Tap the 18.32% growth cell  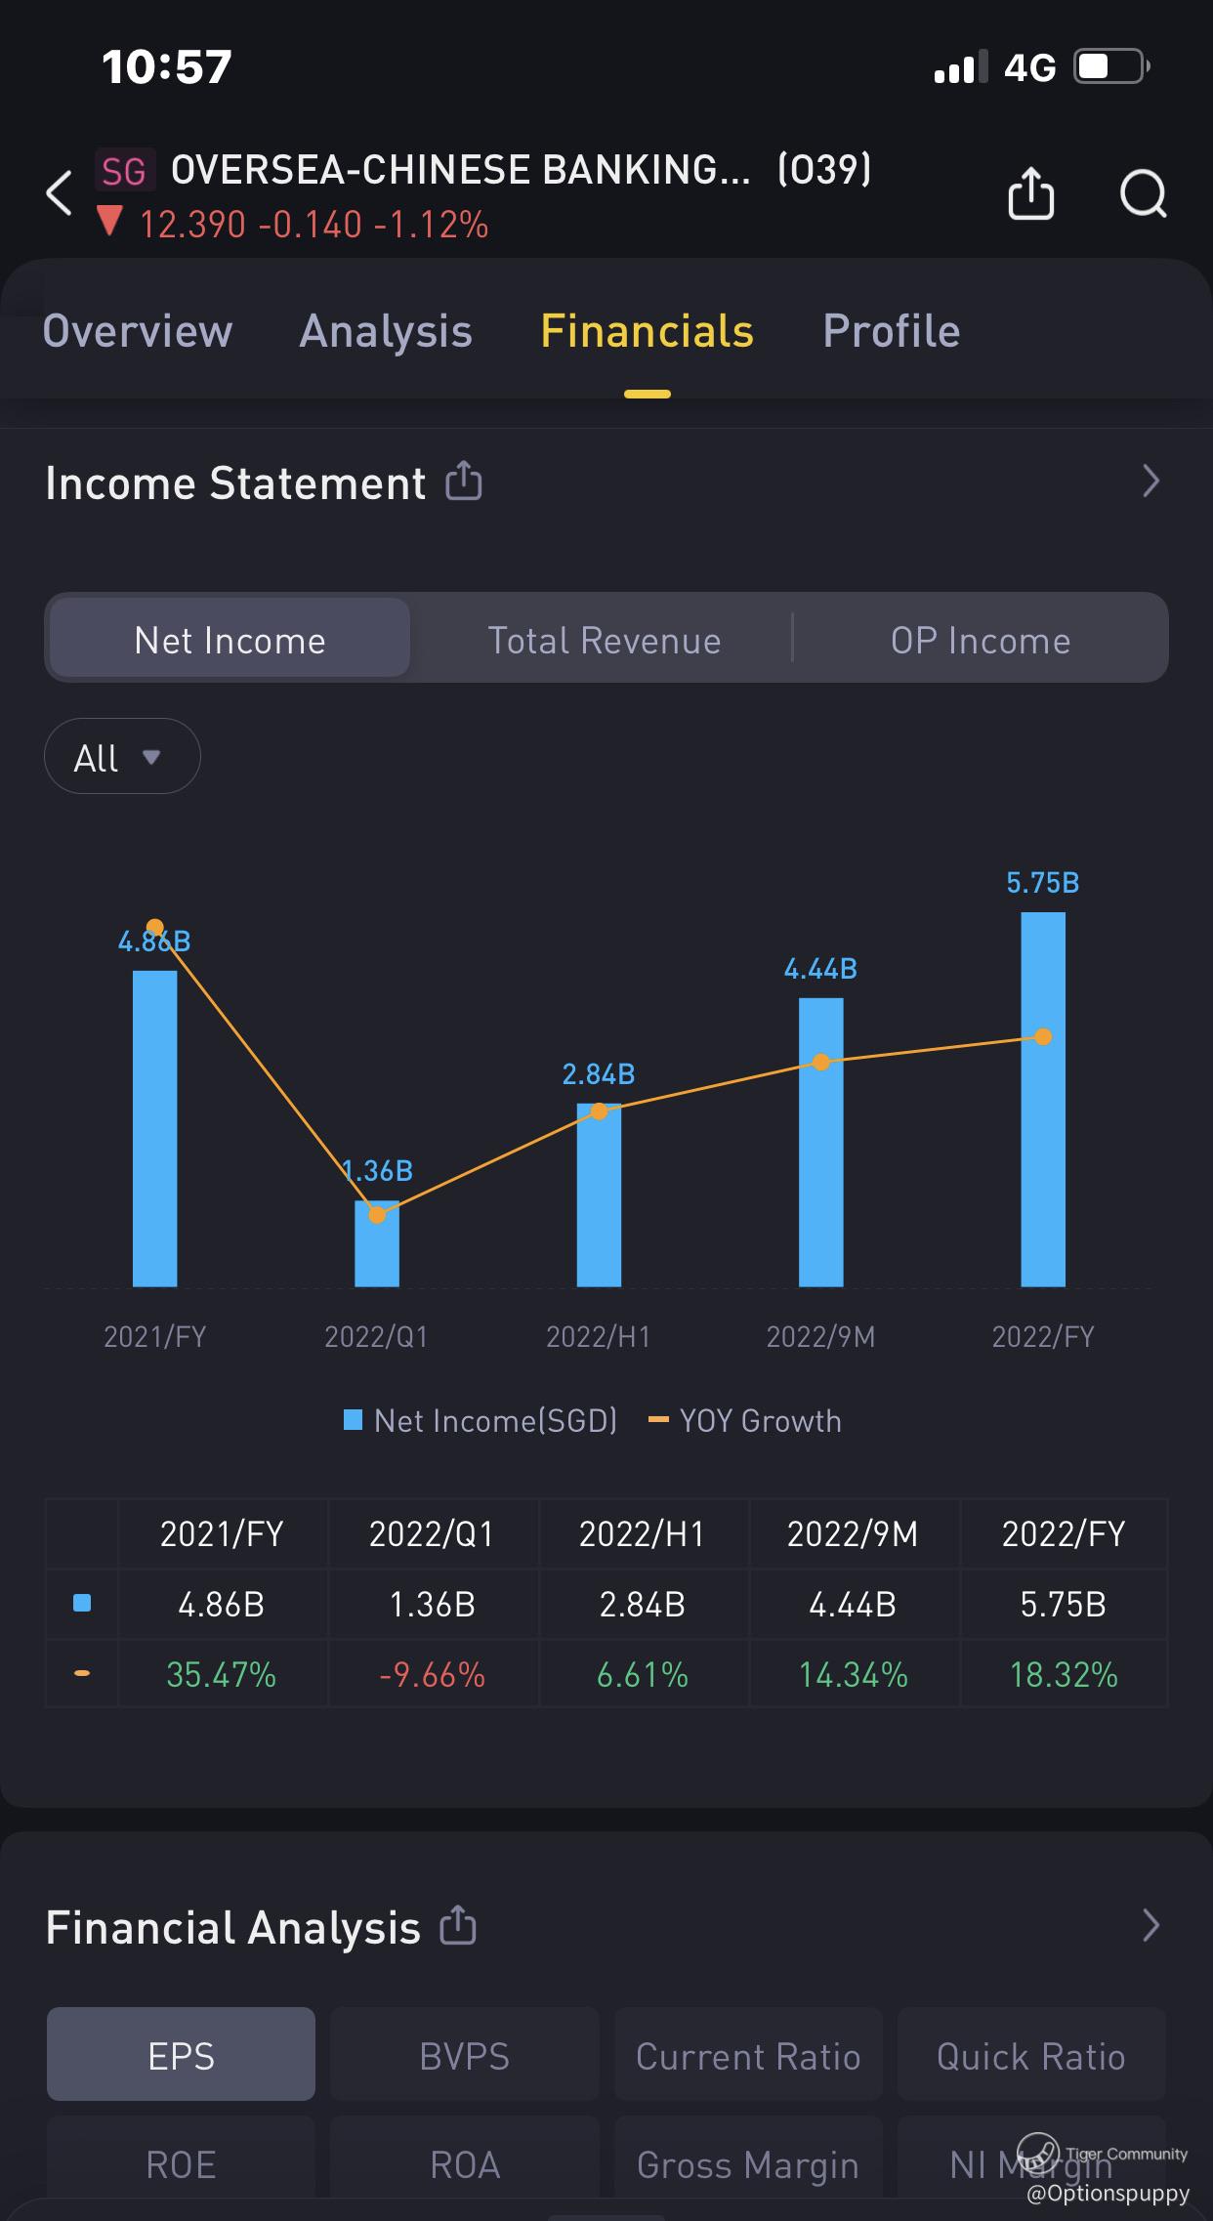point(1064,1674)
